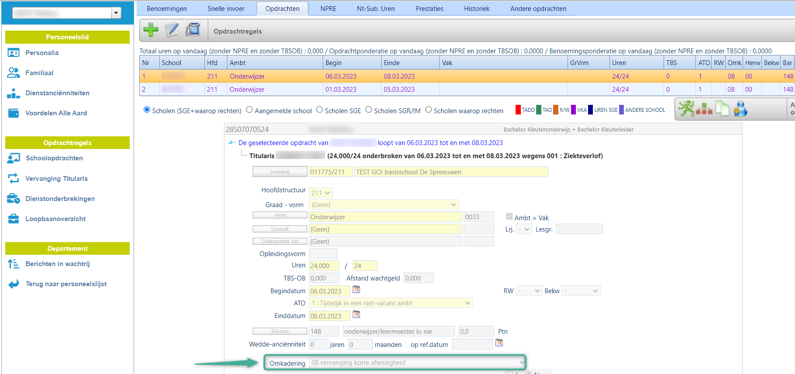Click the green plus add icon
Image resolution: width=795 pixels, height=374 pixels.
151,30
